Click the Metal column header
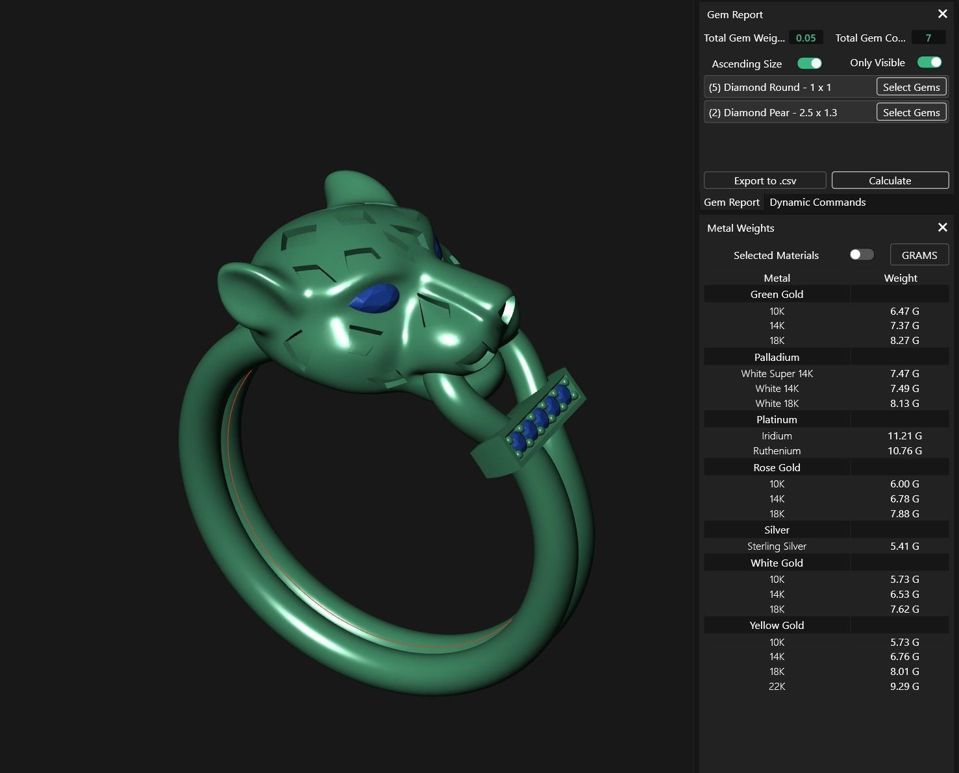Image resolution: width=959 pixels, height=773 pixels. coord(777,278)
